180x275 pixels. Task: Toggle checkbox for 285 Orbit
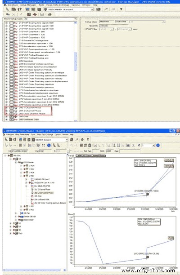tap(11, 116)
